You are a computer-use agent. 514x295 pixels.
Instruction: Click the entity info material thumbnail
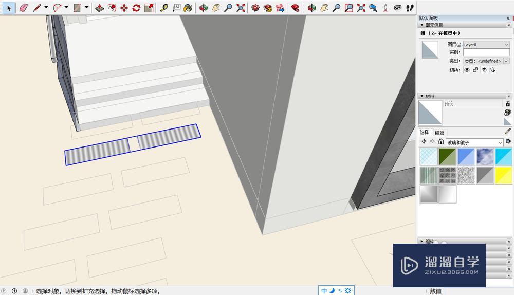430,49
